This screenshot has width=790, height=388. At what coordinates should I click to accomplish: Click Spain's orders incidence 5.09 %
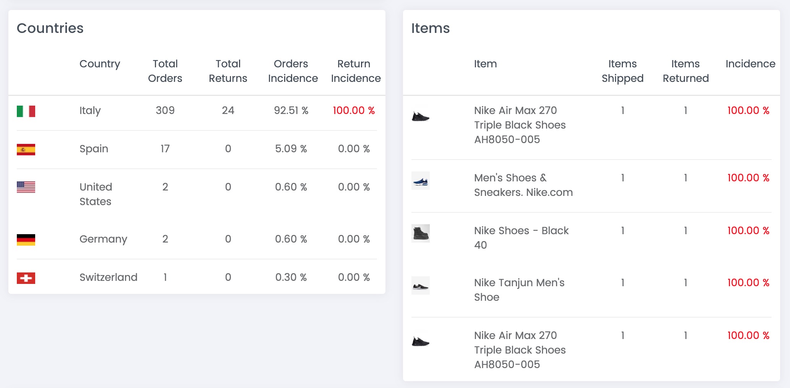(291, 149)
